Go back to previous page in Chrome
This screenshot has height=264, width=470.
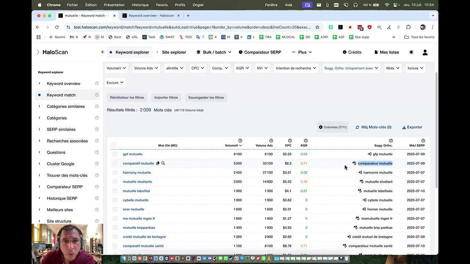(x=37, y=27)
